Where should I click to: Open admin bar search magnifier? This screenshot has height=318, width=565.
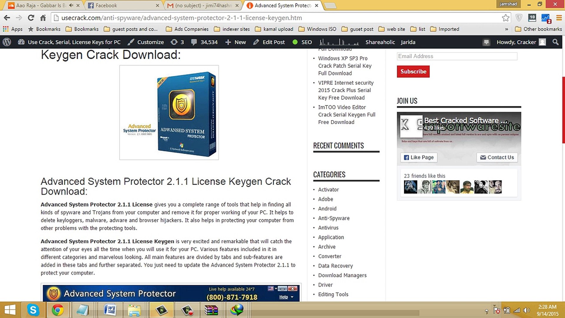555,42
